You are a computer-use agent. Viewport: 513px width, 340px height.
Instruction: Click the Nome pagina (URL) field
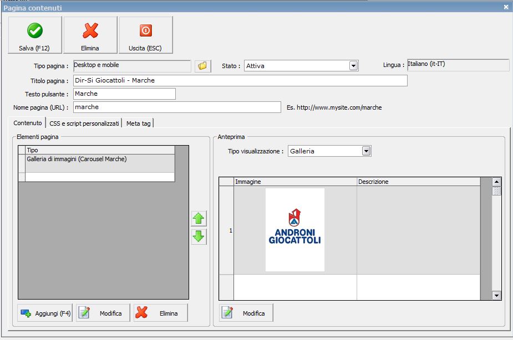[177, 107]
